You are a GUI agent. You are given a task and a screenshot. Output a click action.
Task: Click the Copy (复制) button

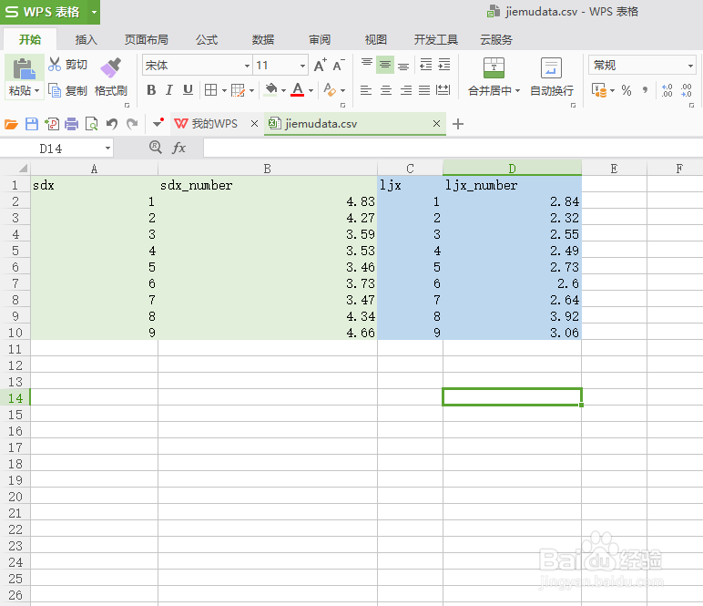click(67, 90)
